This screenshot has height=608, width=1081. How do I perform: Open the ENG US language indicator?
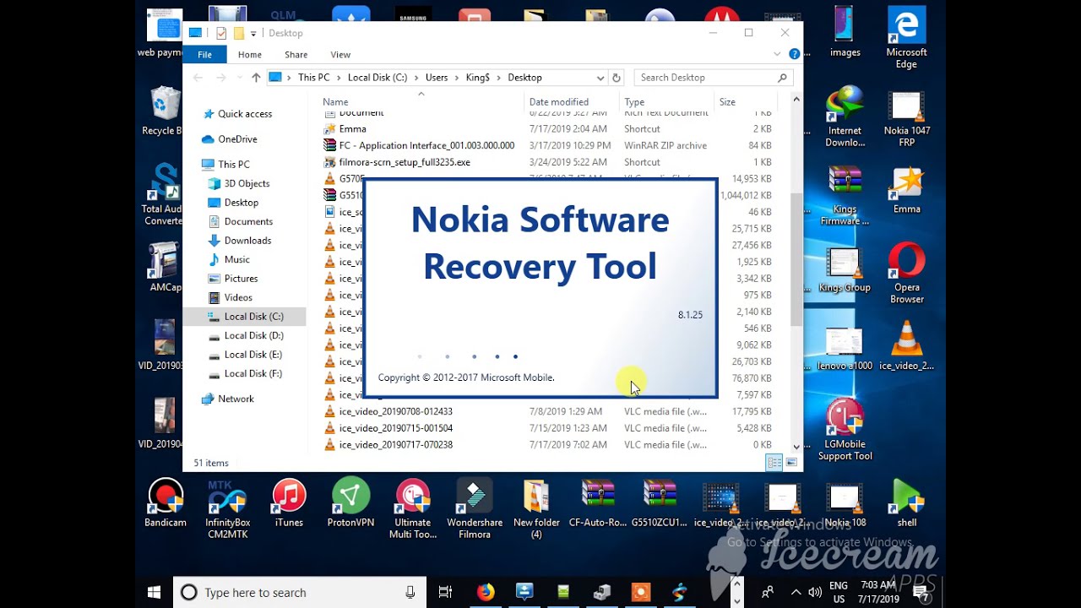click(x=839, y=592)
